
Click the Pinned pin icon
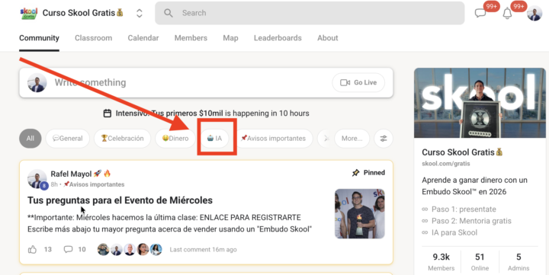click(x=356, y=173)
